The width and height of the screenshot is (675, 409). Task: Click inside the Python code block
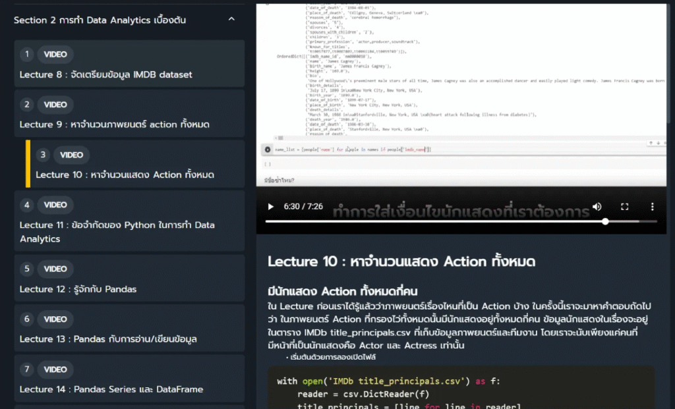461,389
